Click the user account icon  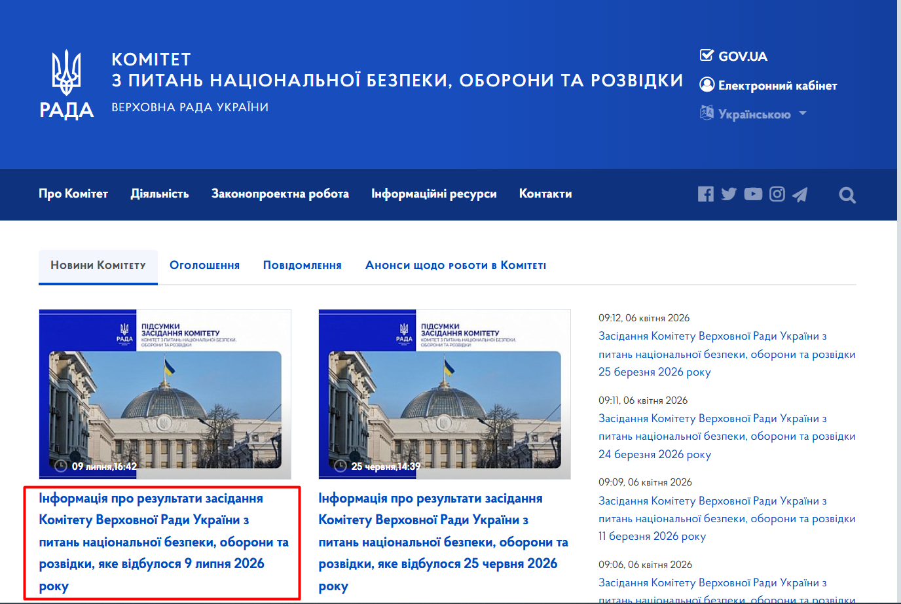coord(707,84)
